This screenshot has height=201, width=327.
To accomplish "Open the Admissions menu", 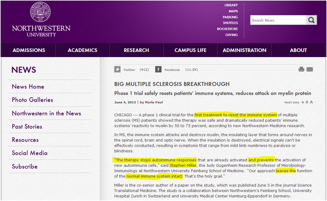I will 29,50.
